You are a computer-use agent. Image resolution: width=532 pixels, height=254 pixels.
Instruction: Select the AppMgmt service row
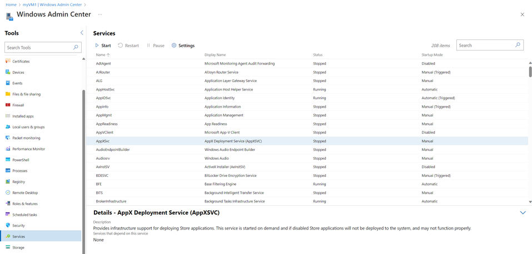coord(307,115)
